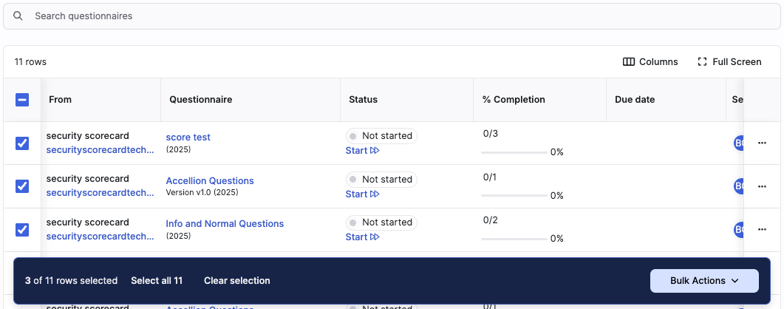784x309 pixels.
Task: Open row actions menu for score test
Action: pos(762,143)
